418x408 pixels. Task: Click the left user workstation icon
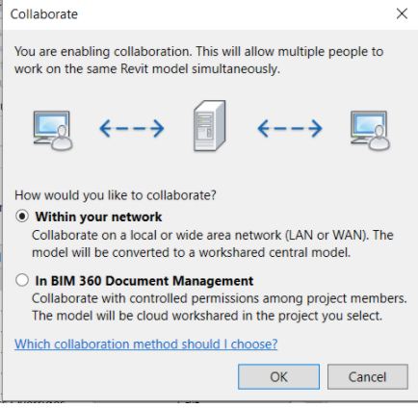click(53, 130)
